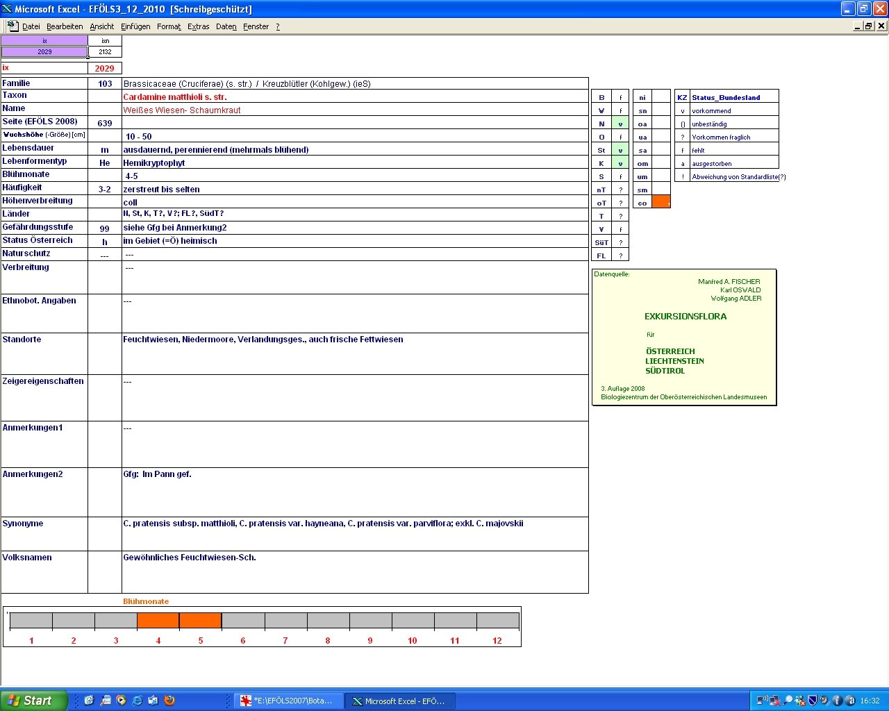Click the round 'a' tray icon
This screenshot has width=889, height=711.
coord(849,701)
